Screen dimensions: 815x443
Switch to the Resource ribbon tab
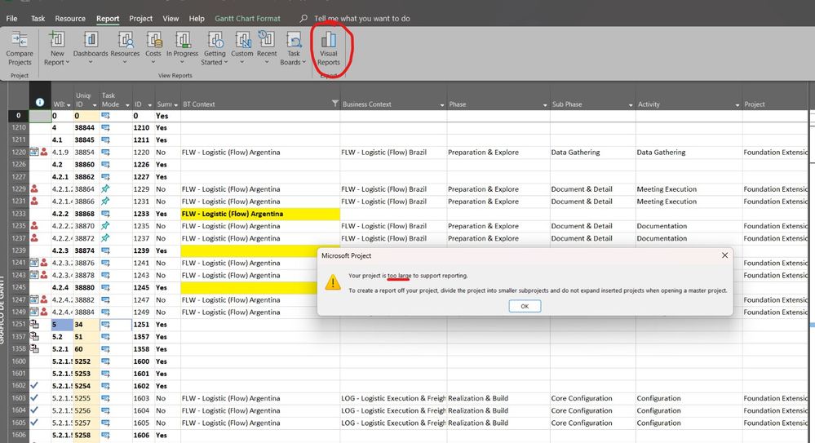pyautogui.click(x=70, y=18)
